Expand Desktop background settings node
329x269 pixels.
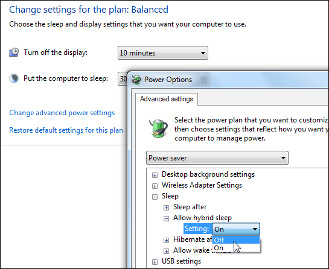coord(155,175)
